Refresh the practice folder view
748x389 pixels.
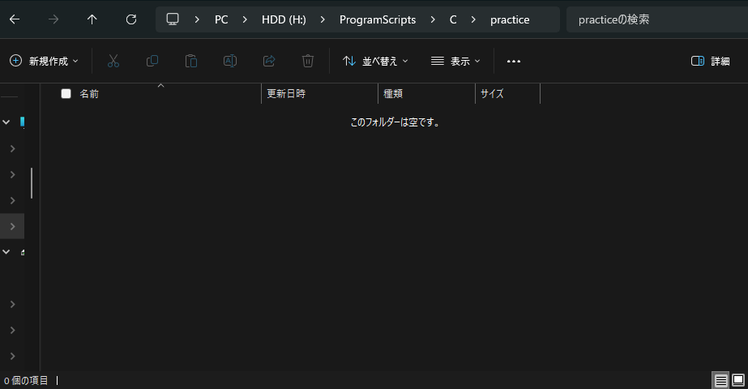pyautogui.click(x=131, y=19)
